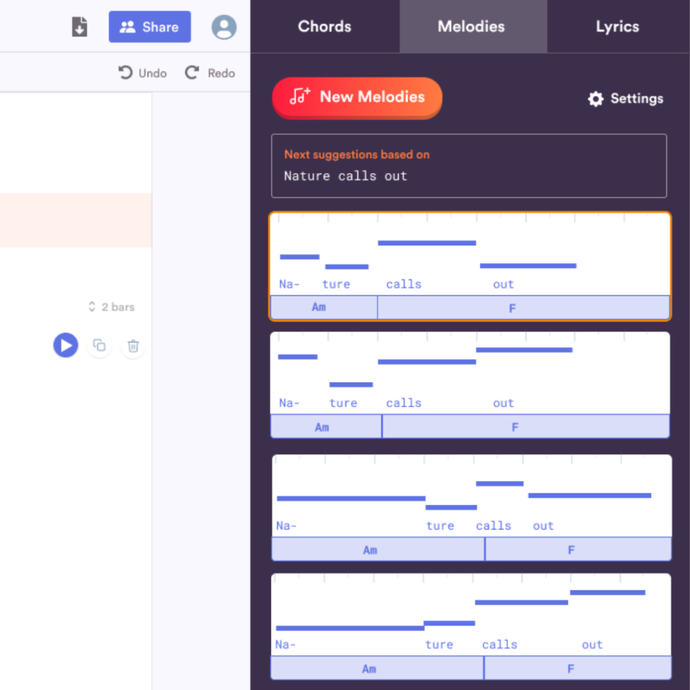Switch to the Lyrics tab

[617, 27]
